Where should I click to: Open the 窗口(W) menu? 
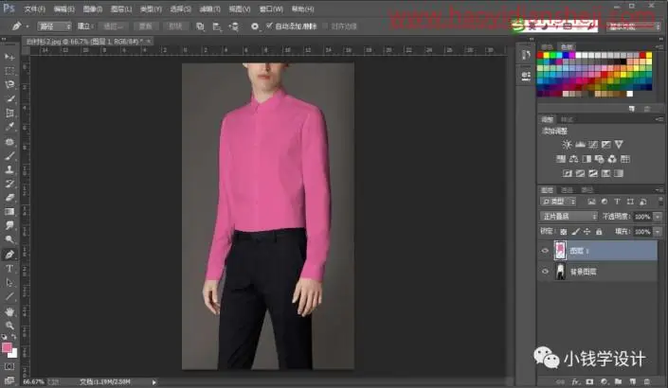[271, 9]
